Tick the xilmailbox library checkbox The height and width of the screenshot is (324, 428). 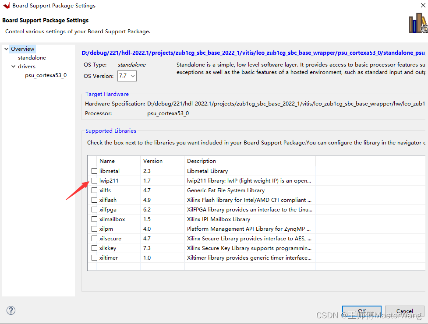tap(94, 219)
